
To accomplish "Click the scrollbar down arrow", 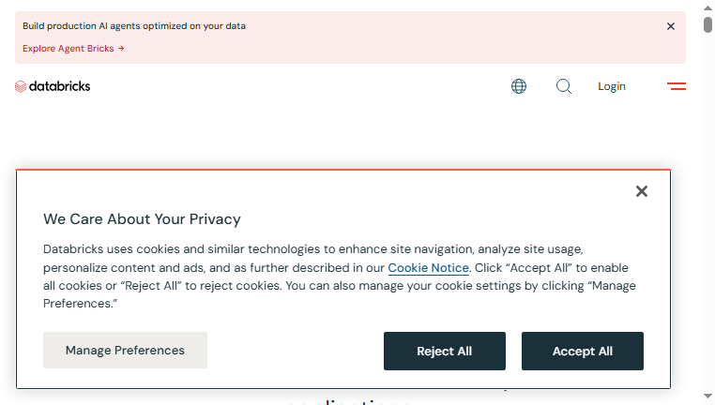I will (707, 397).
